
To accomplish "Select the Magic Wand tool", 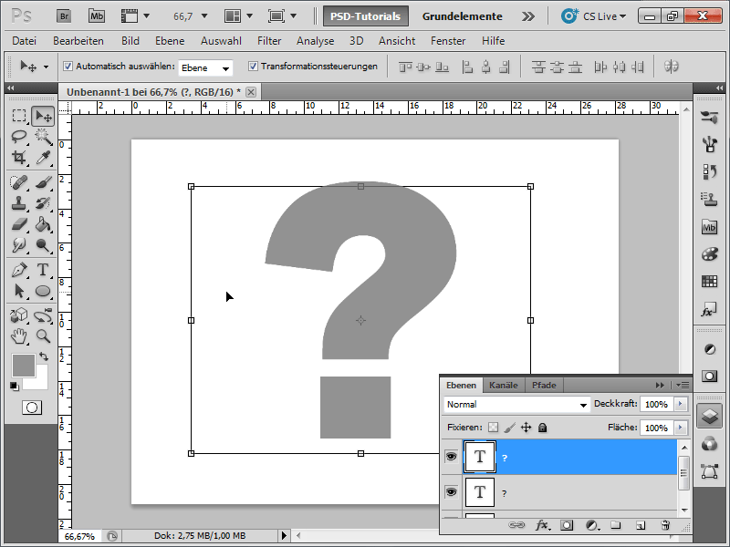I will 43,136.
